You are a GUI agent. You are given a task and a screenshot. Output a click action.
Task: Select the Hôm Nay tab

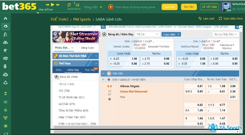73,70
